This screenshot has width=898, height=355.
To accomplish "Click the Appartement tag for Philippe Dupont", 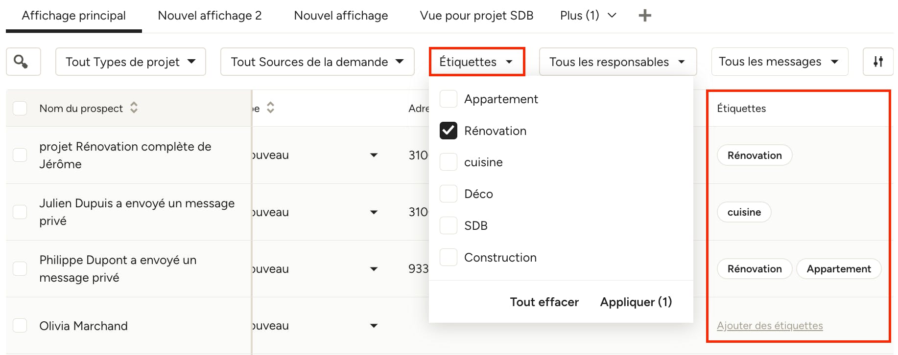I will (x=839, y=269).
